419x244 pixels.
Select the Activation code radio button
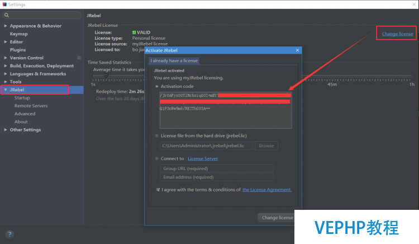click(x=157, y=86)
